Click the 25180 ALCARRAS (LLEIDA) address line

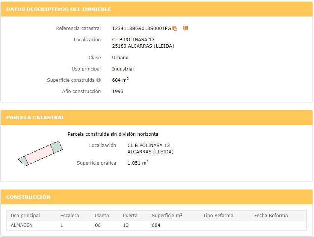click(143, 46)
